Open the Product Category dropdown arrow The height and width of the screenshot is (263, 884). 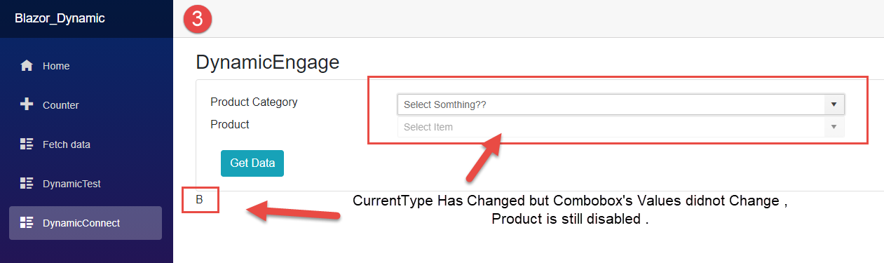pyautogui.click(x=834, y=104)
